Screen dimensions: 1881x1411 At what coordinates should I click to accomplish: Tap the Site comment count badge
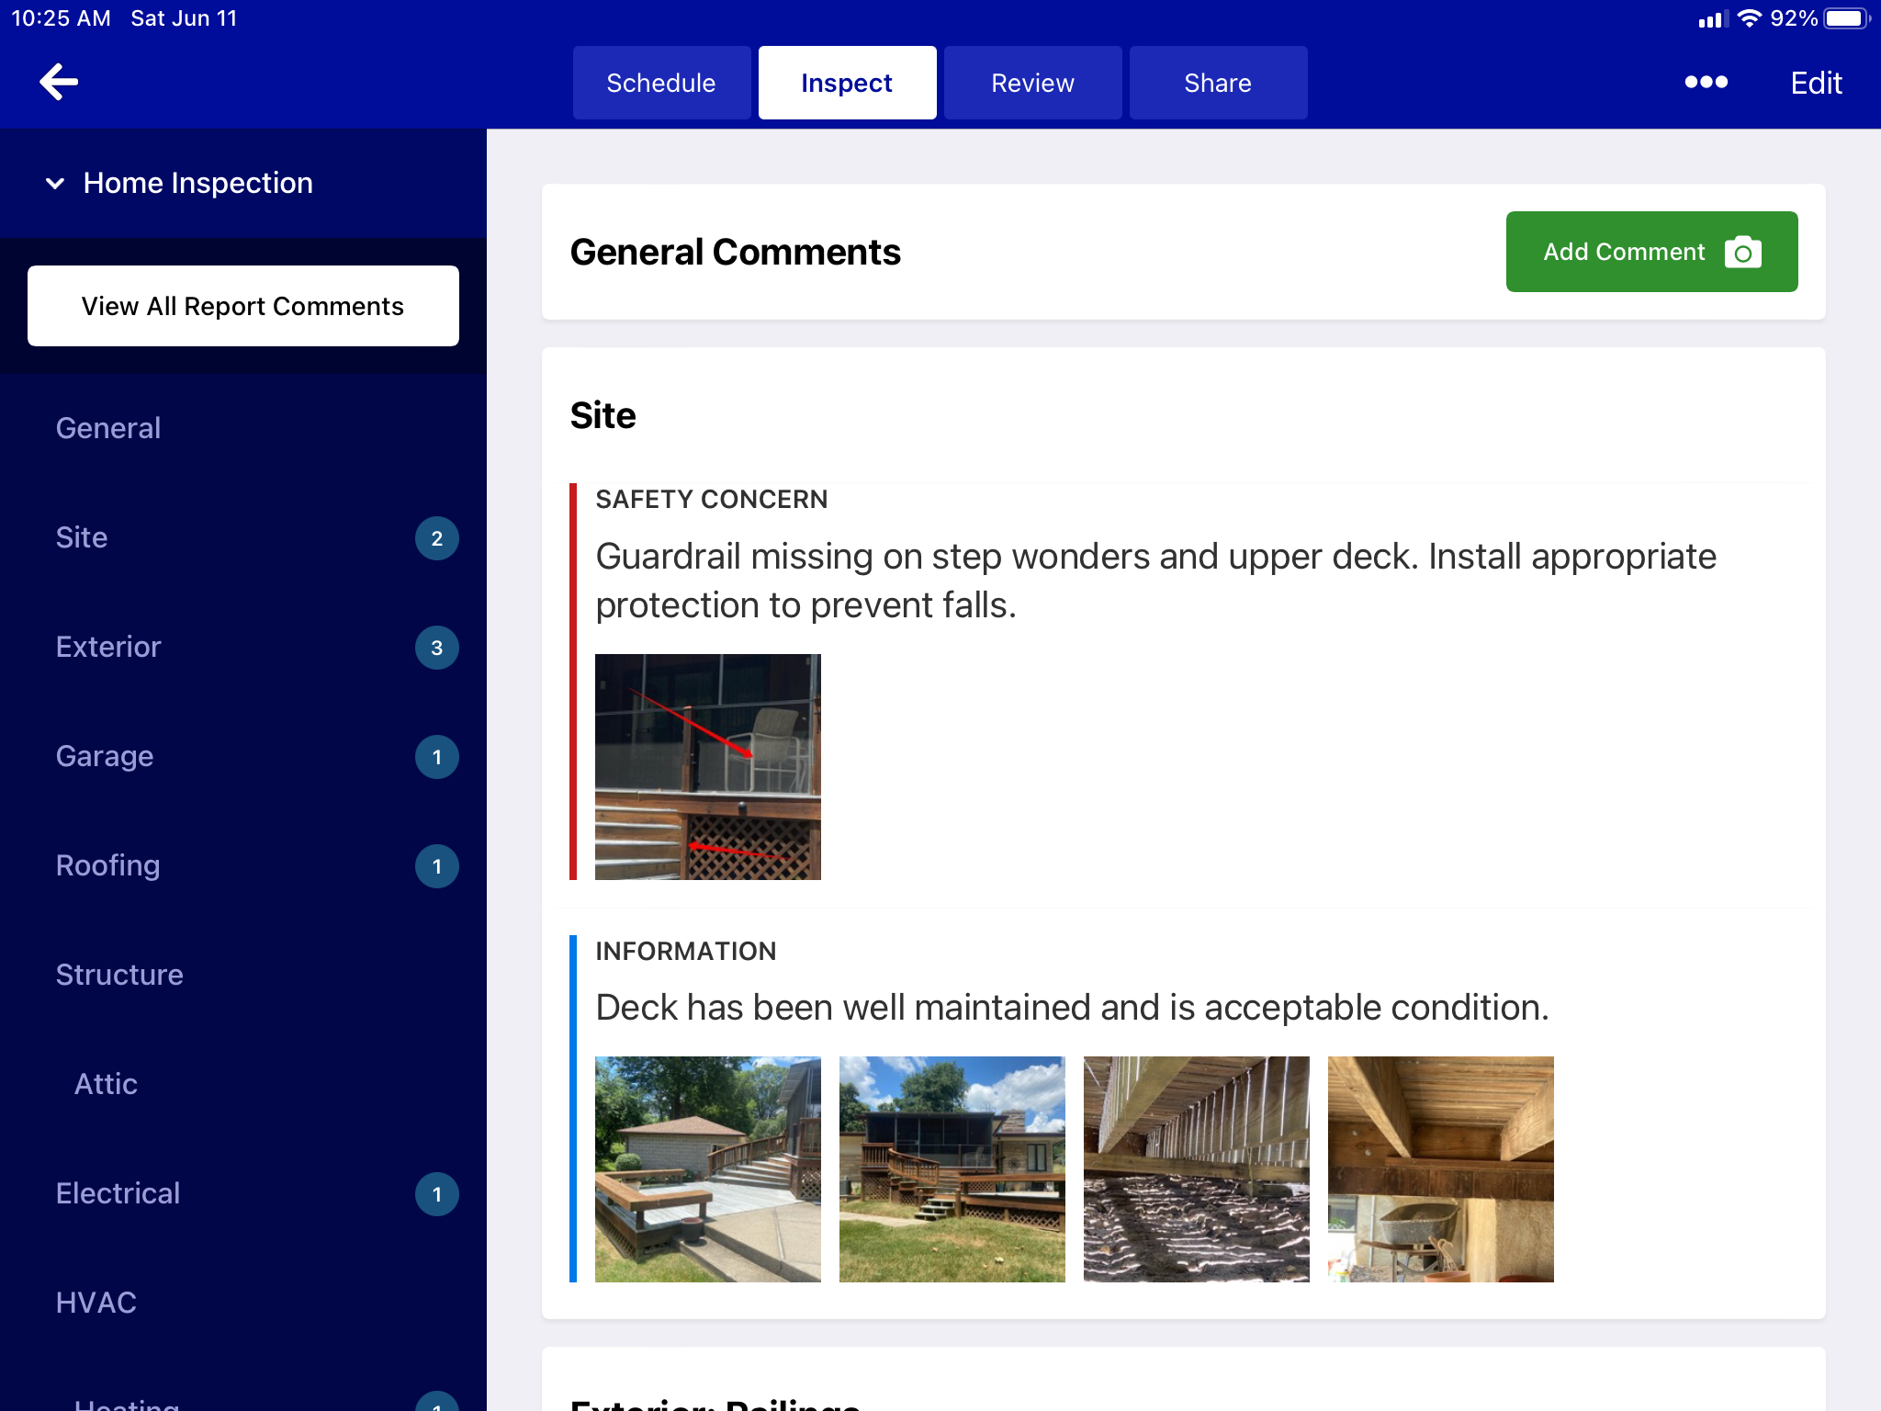point(437,538)
